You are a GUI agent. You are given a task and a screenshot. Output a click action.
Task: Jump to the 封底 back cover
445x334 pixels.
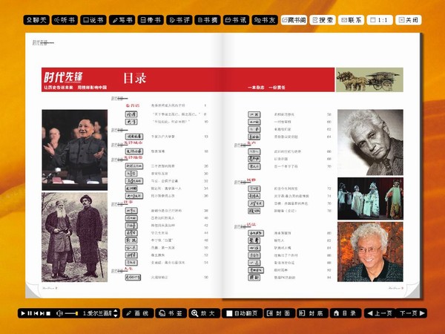tap(312, 313)
